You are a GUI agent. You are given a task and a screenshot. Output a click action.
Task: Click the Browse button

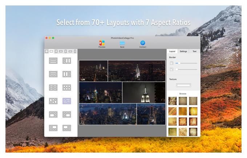point(183,94)
